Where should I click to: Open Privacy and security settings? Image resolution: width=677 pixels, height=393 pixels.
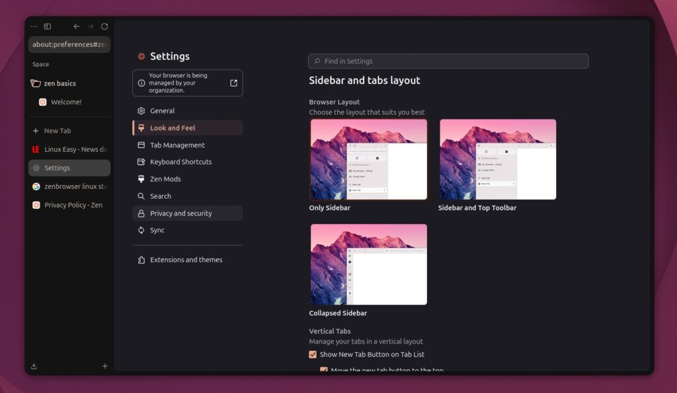tap(187, 213)
